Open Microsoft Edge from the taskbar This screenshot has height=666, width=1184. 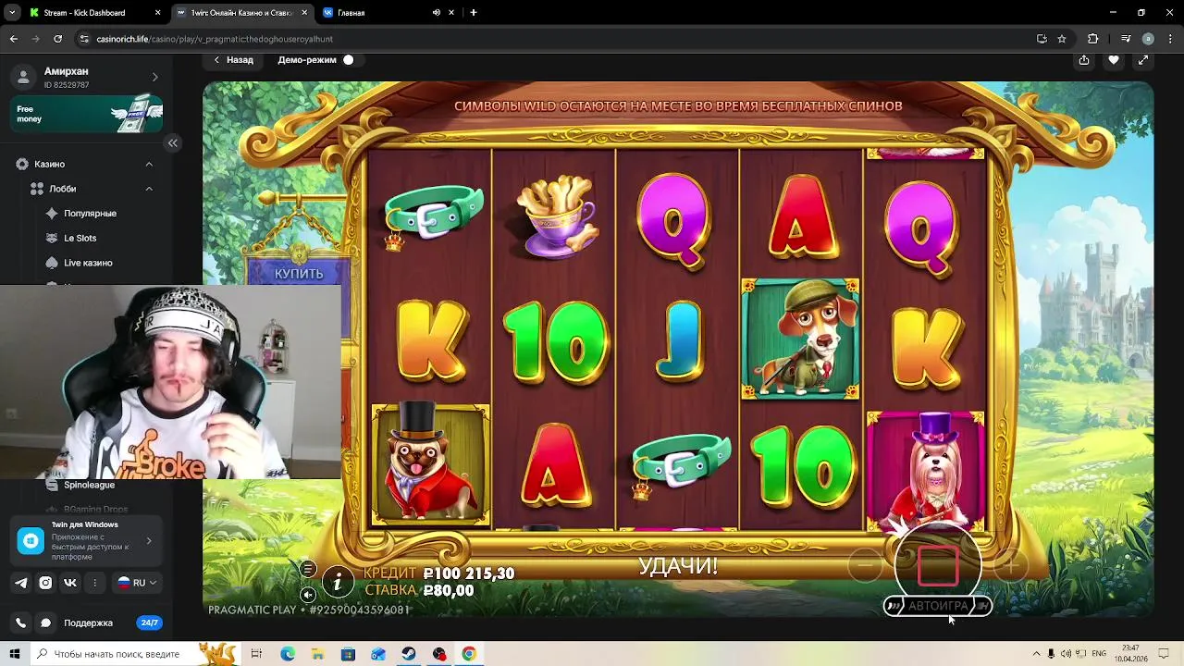[x=288, y=654]
